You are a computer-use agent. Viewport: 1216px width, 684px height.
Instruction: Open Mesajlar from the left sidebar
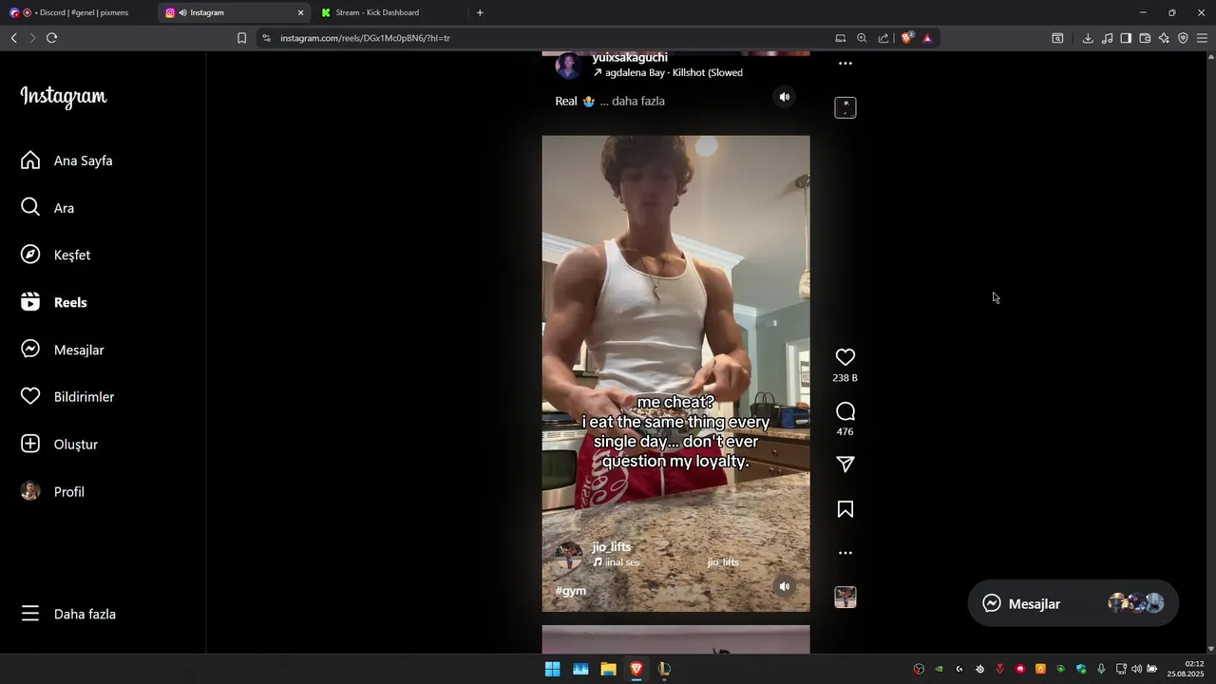point(63,350)
